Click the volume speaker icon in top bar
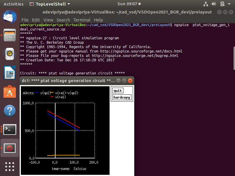The image size is (235, 176). (x=214, y=4)
